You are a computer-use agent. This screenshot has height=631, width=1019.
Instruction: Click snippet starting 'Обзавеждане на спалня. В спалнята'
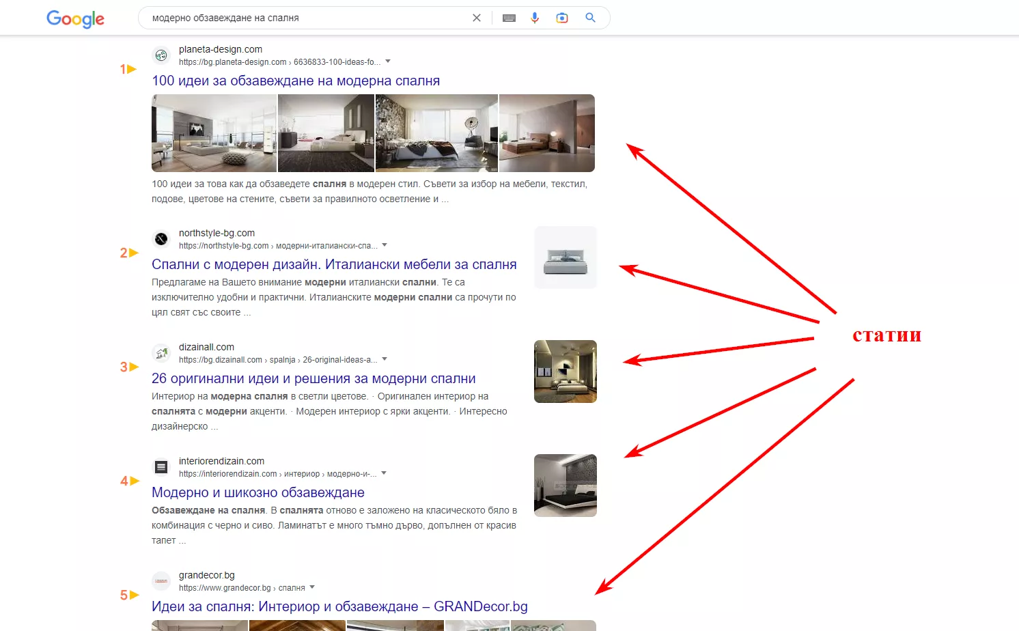[334, 525]
